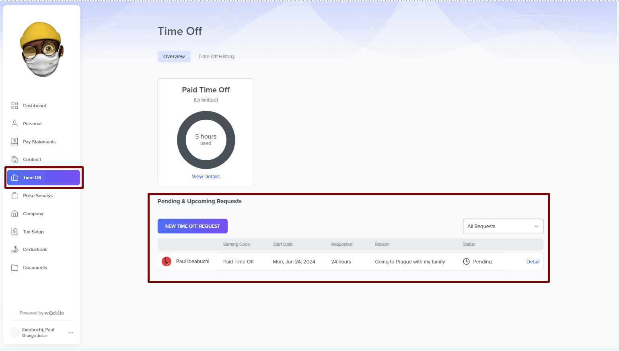Click the Documents folder icon
This screenshot has height=351, width=619.
[x=15, y=267]
